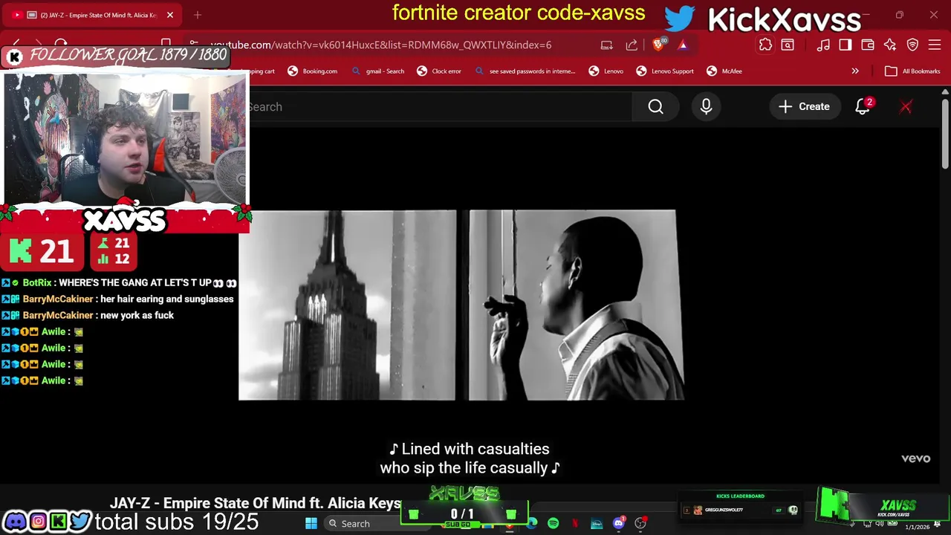This screenshot has height=535, width=951.
Task: Open the gmail - Search bookmark
Action: (x=377, y=71)
